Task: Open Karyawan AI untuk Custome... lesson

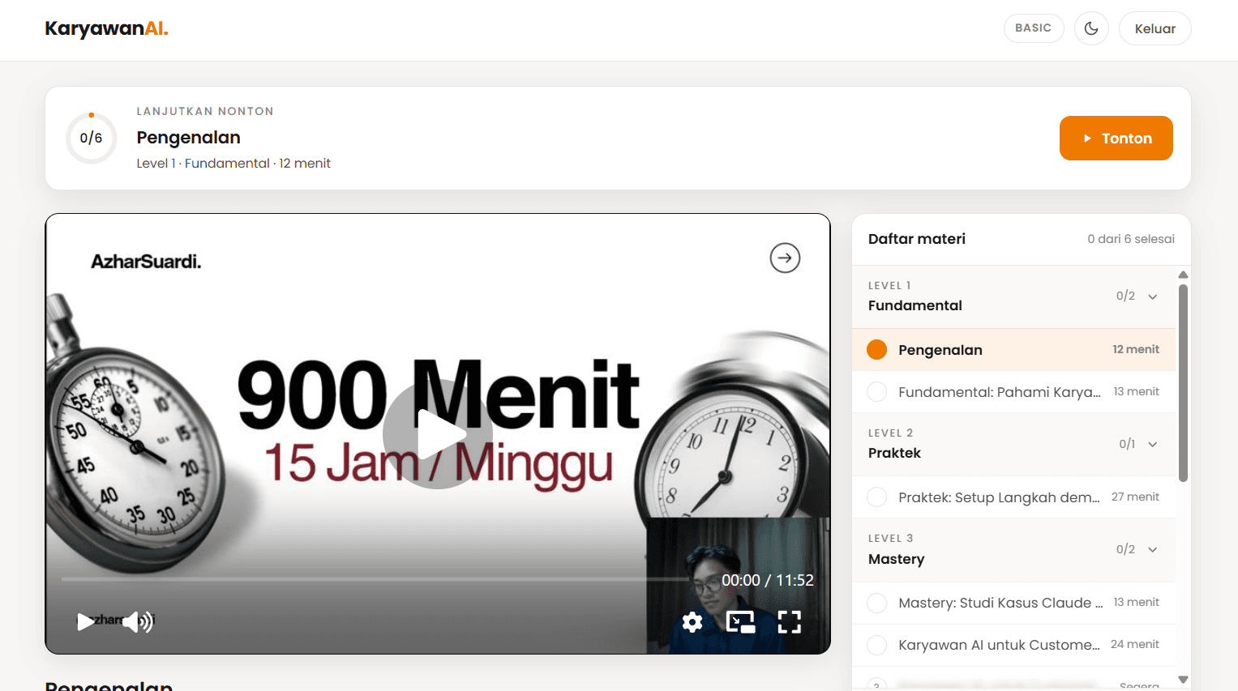Action: [x=1013, y=645]
